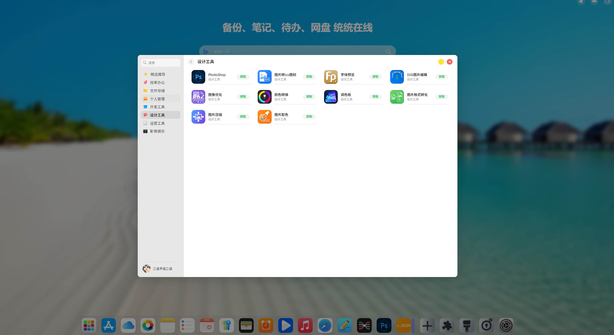The width and height of the screenshot is (614, 335).
Task: Open the App Store from the dock
Action: click(108, 325)
